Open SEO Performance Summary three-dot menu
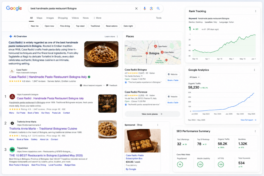The image size is (264, 176). [x=255, y=131]
